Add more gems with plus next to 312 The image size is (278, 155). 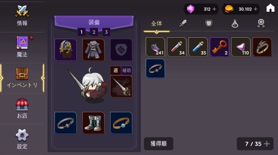pyautogui.click(x=214, y=9)
